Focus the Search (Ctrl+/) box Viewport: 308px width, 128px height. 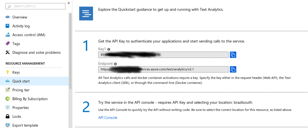tap(36, 6)
